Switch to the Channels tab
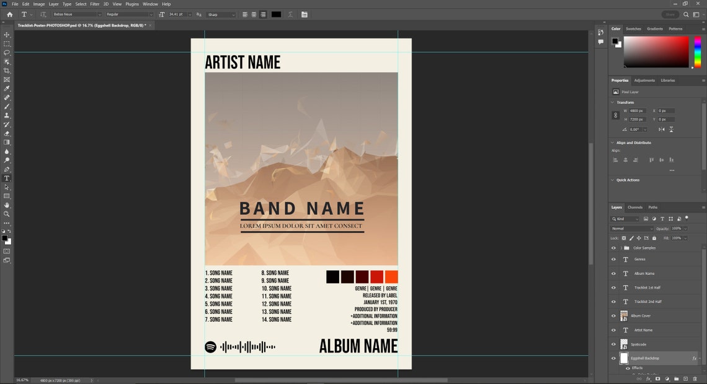The height and width of the screenshot is (384, 707). point(634,207)
